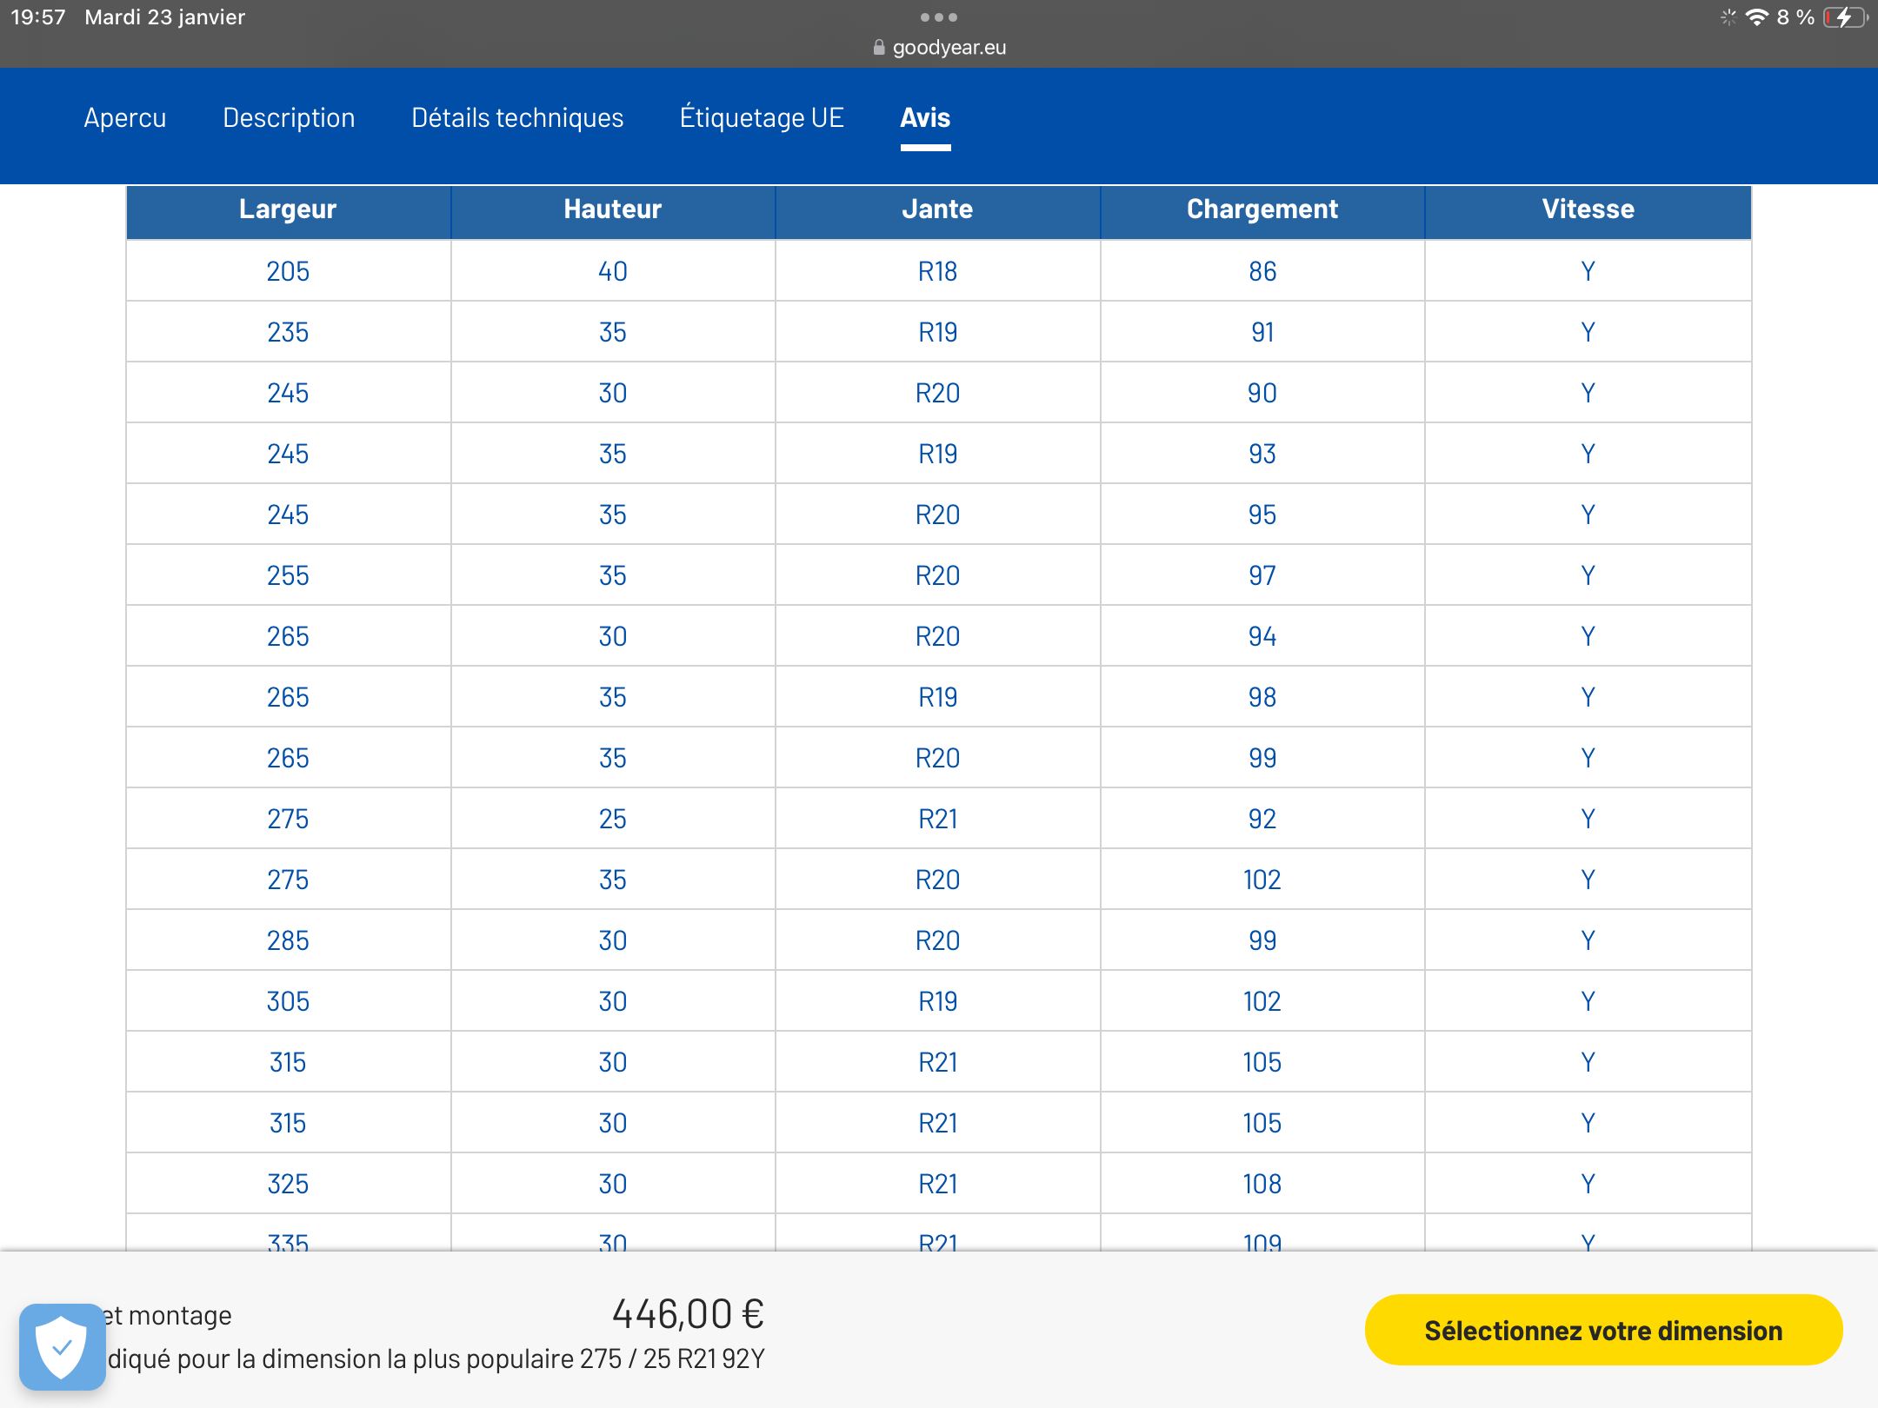Click the Largeur column header
1878x1408 pixels.
click(x=289, y=210)
